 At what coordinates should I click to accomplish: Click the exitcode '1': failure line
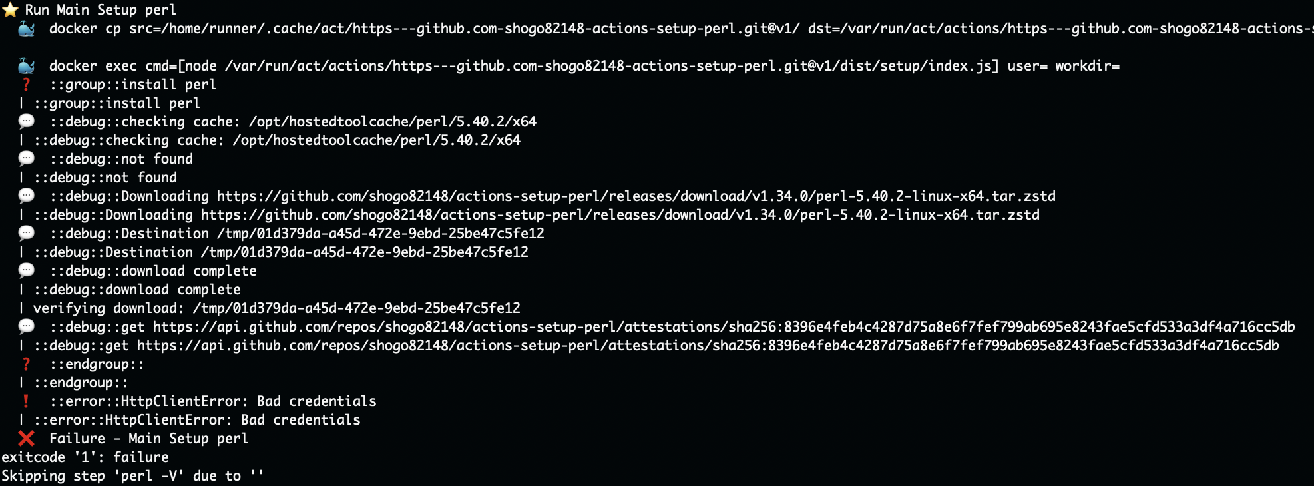[x=85, y=457]
